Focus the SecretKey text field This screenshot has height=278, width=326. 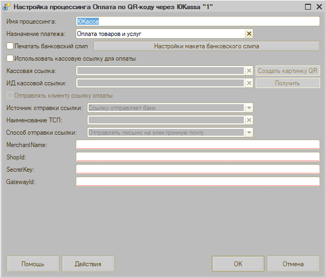point(198,169)
